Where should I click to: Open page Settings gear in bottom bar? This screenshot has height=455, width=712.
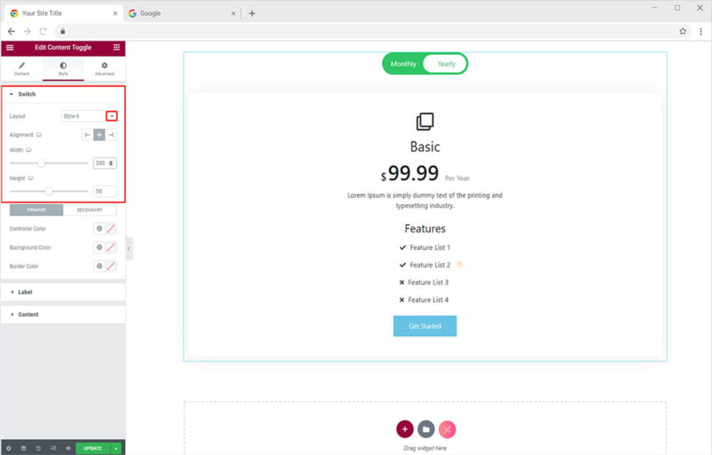click(8, 448)
